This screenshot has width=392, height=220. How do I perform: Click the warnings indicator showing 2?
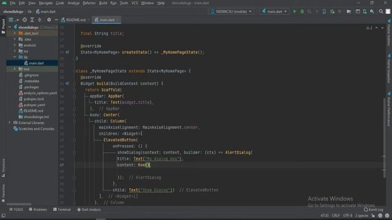point(369,28)
